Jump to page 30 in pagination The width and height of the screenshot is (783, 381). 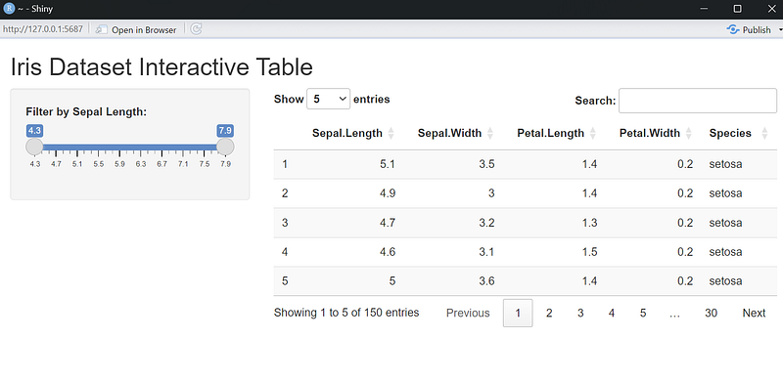tap(712, 314)
